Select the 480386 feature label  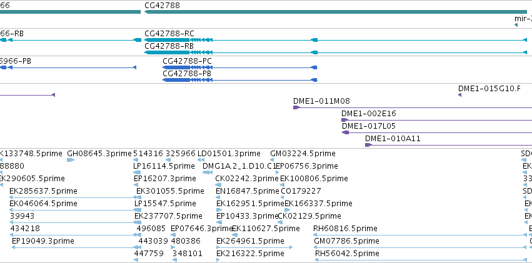tap(186, 241)
